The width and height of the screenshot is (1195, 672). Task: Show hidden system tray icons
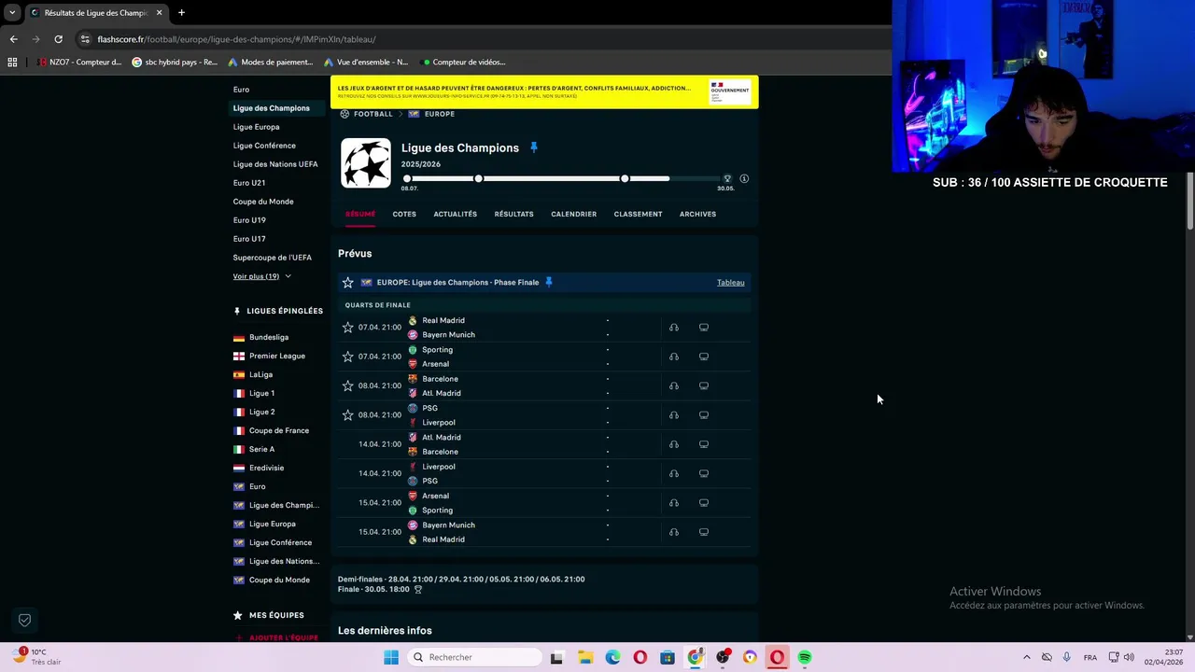tap(1027, 657)
